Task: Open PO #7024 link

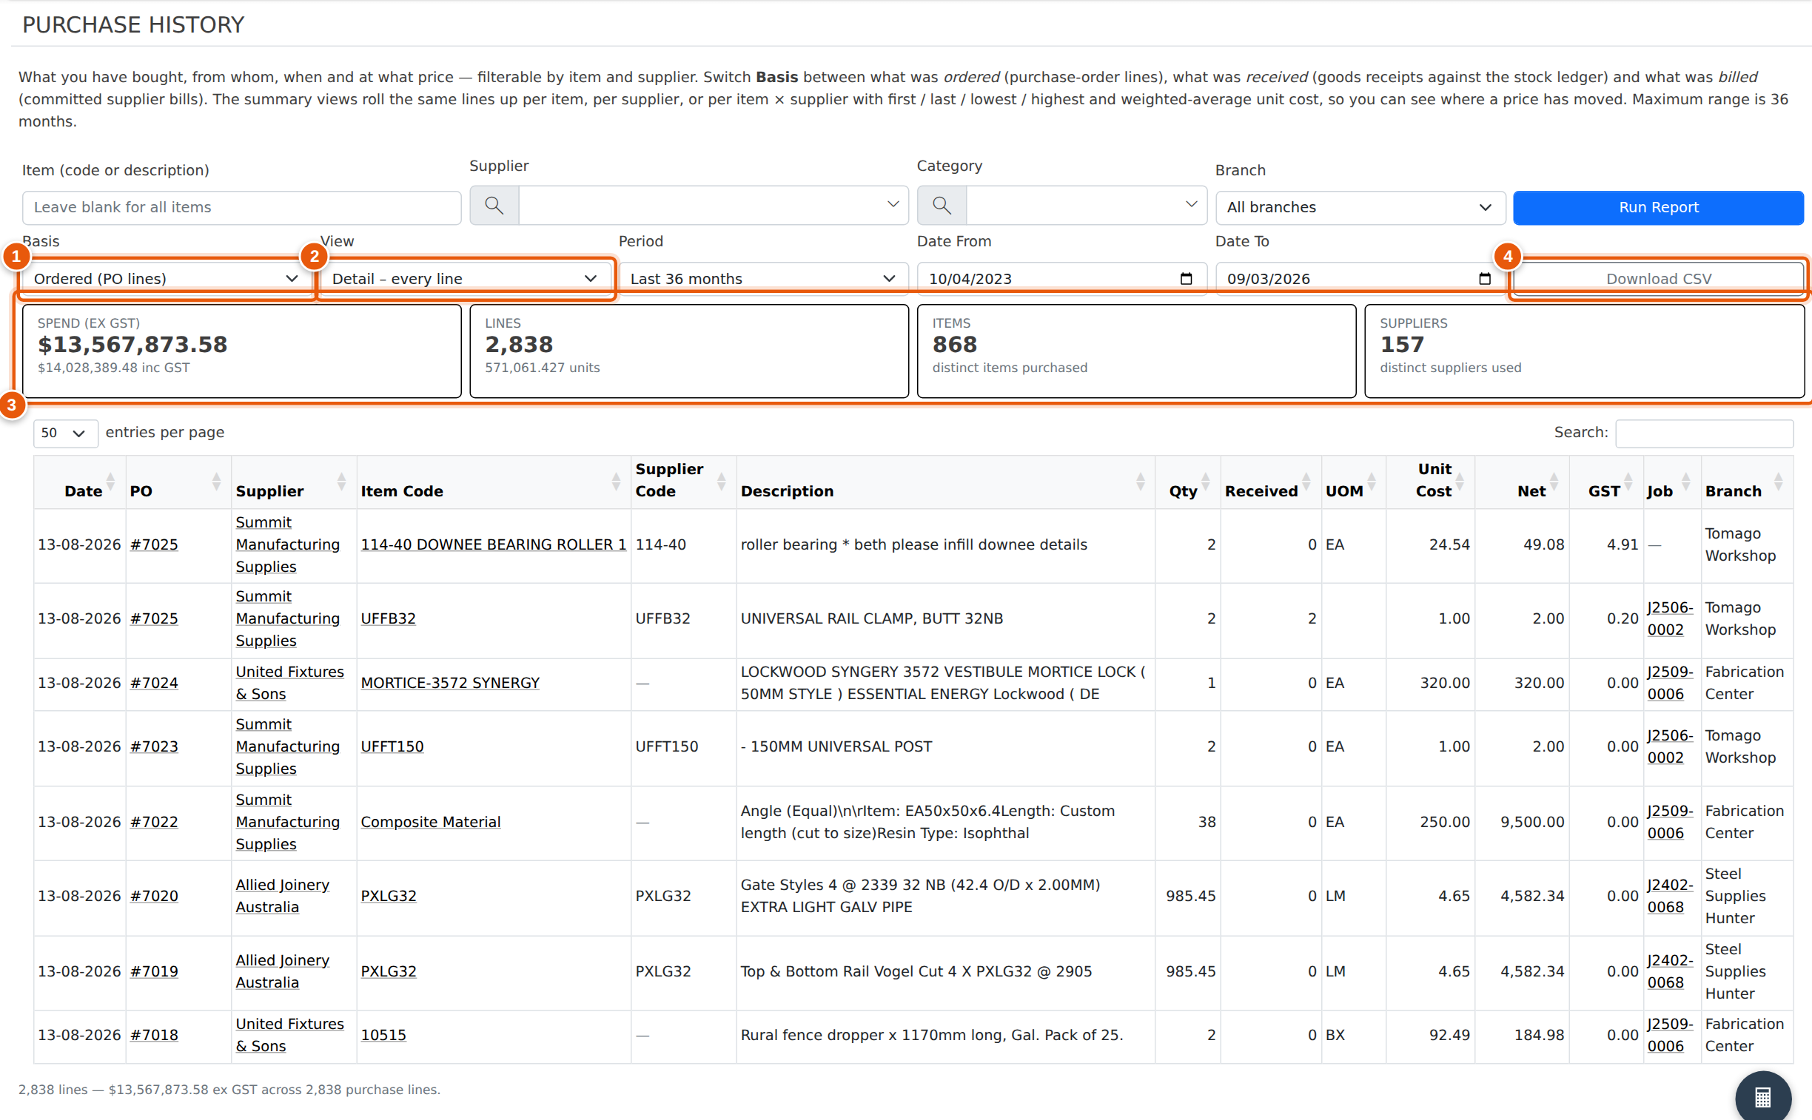Action: point(154,683)
